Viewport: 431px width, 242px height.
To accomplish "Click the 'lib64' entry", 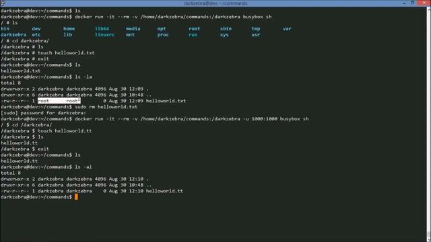I will tap(102, 28).
